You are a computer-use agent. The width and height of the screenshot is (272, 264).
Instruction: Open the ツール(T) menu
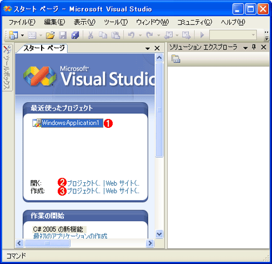coord(116,22)
